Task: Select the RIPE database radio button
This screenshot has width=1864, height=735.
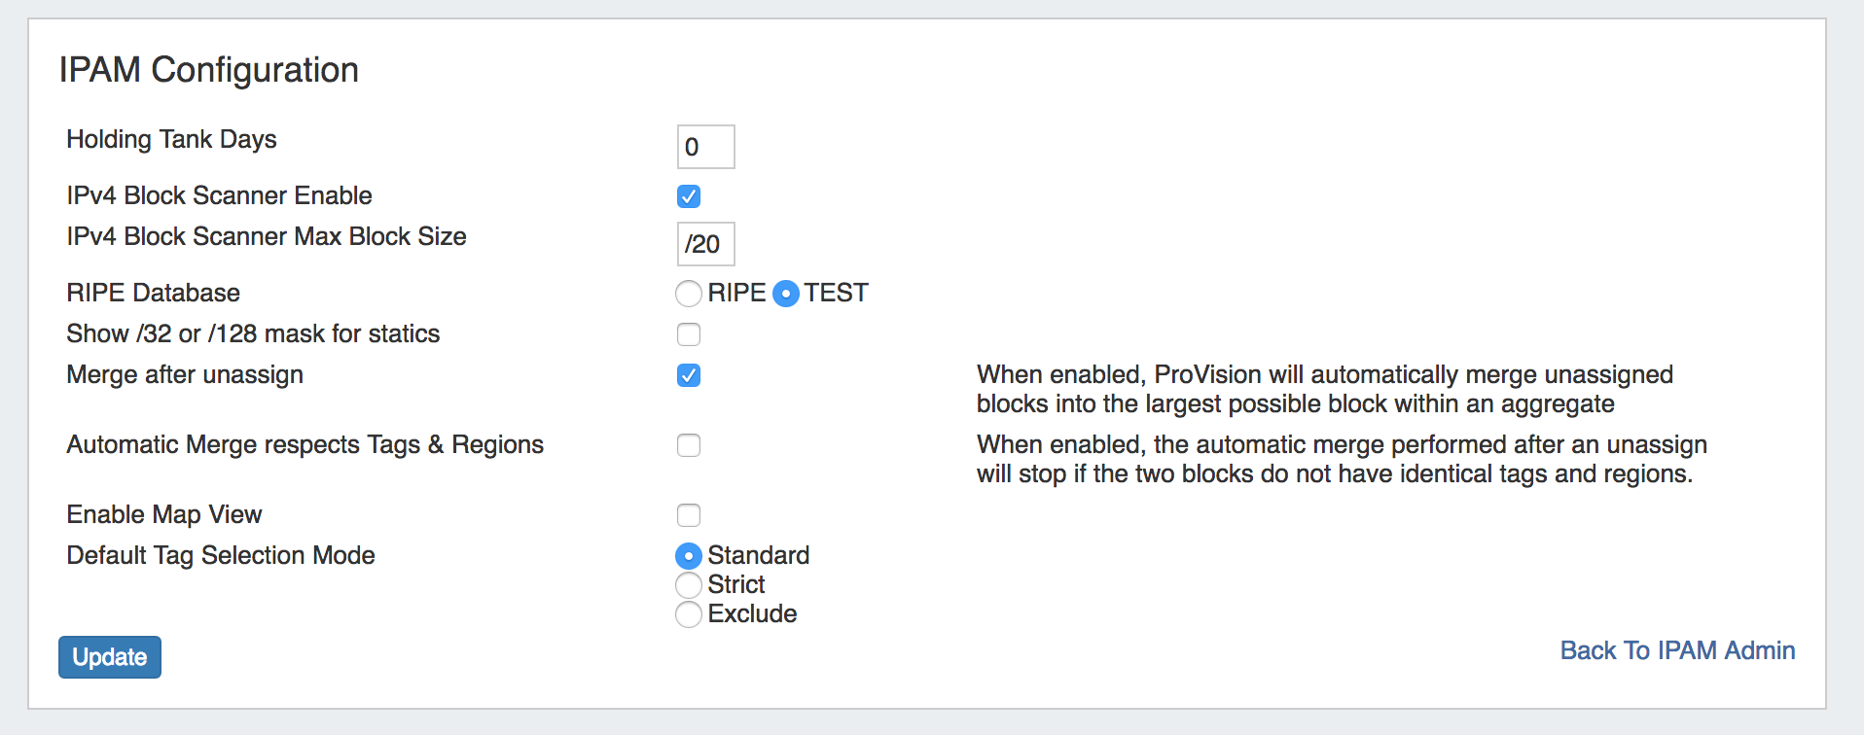Action: (x=689, y=294)
